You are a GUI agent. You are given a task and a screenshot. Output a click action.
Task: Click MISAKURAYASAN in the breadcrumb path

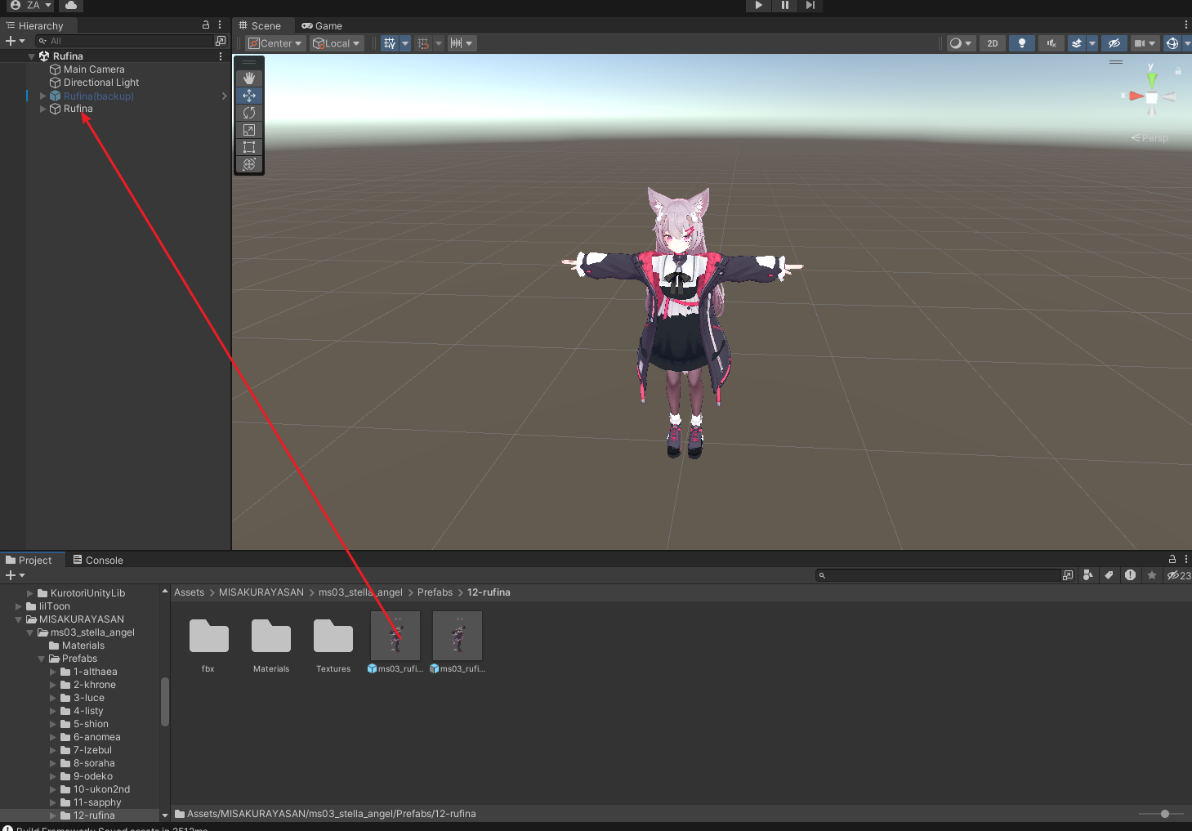pyautogui.click(x=261, y=592)
